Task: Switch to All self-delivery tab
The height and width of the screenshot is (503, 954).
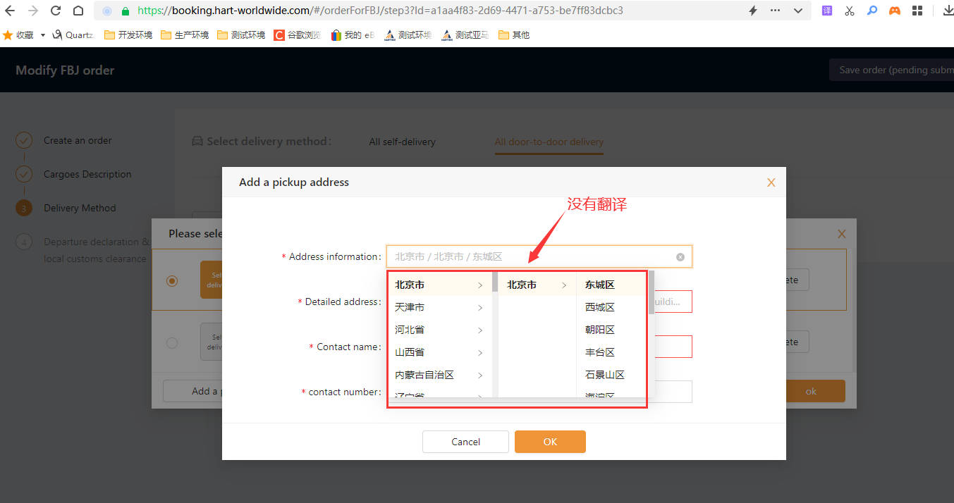Action: tap(402, 142)
